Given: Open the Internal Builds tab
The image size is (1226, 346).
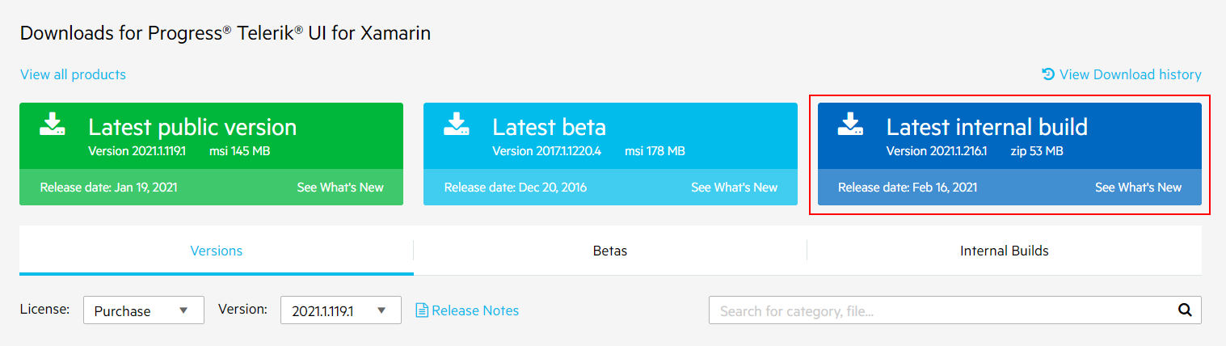Looking at the screenshot, I should 1005,251.
